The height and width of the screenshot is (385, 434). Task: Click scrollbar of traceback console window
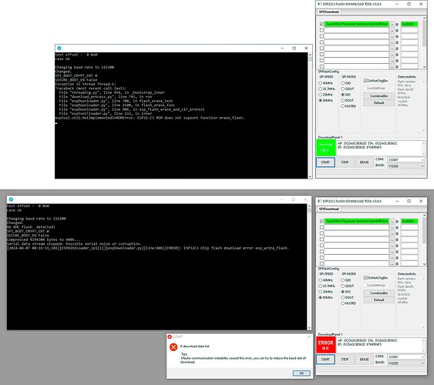point(310,115)
